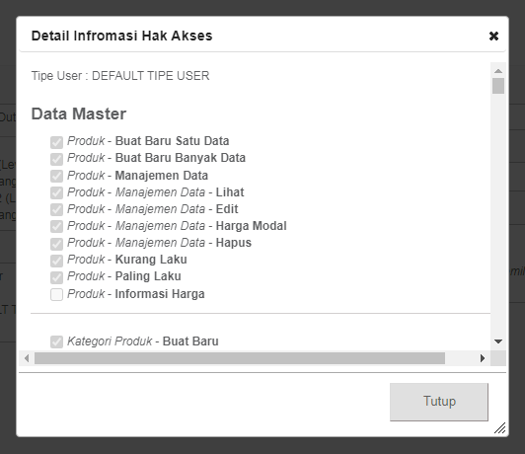Toggle Manajemen Data Lihat checkbox
525x454 pixels.
[x=56, y=192]
